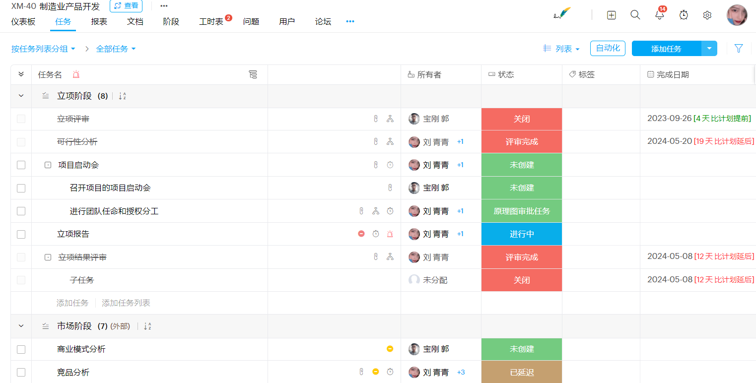Screen dimensions: 756x383
Task: Click 已延迟 brown status of 竞品分析
Action: 522,372
